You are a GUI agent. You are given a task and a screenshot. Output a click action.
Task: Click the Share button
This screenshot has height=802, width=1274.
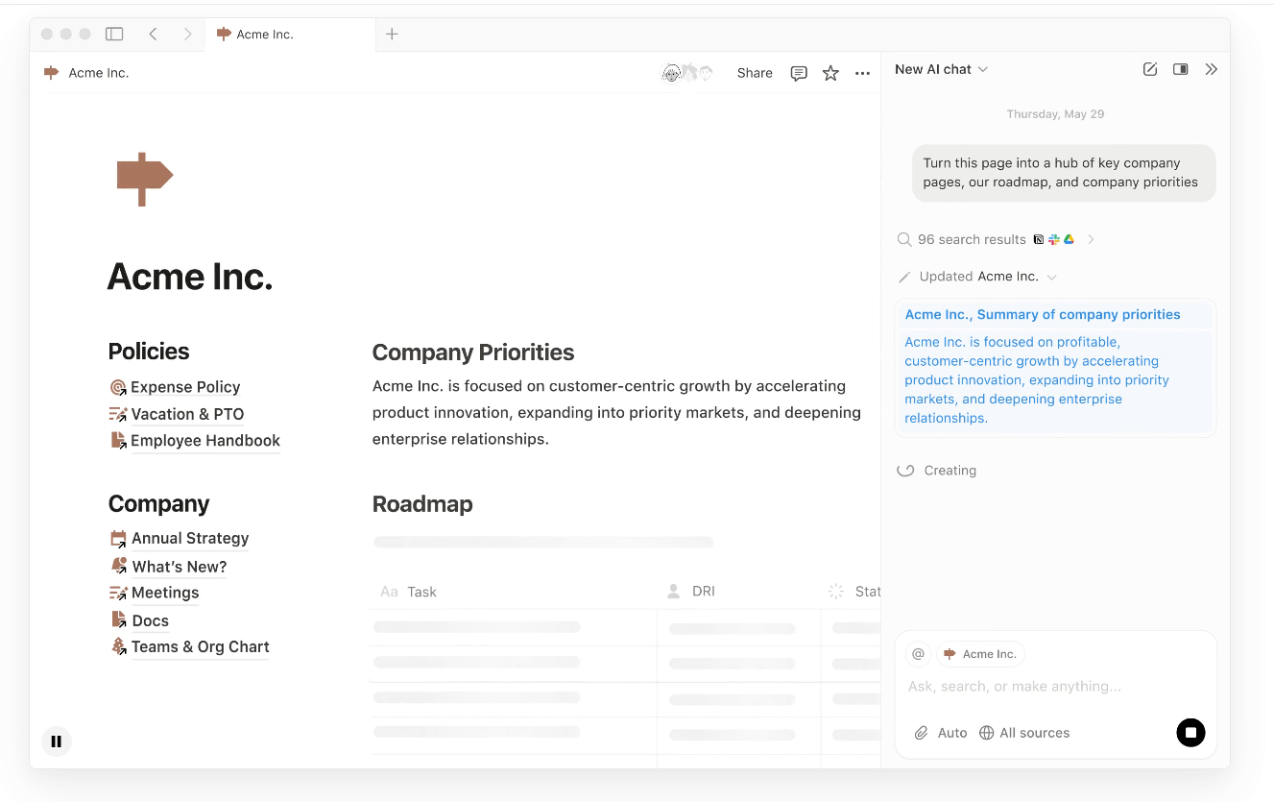click(755, 73)
